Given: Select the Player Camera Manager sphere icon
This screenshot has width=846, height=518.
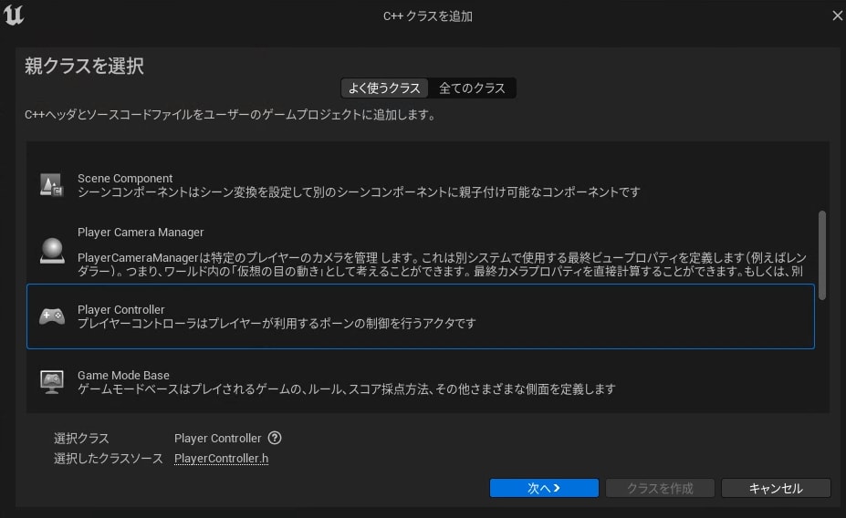Looking at the screenshot, I should click(x=52, y=251).
